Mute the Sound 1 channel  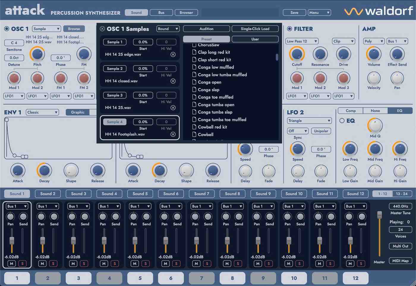(11, 263)
